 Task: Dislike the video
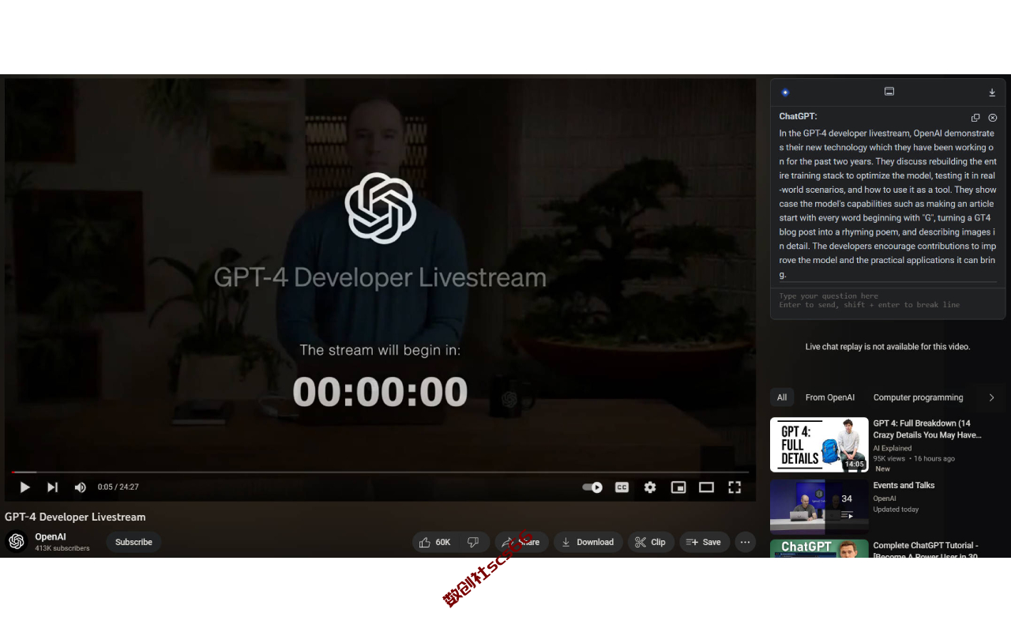(x=474, y=542)
